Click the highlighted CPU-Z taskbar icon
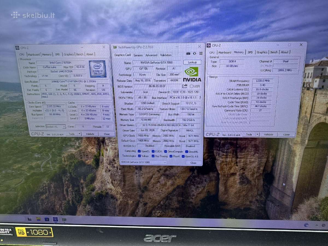 coord(55,219)
